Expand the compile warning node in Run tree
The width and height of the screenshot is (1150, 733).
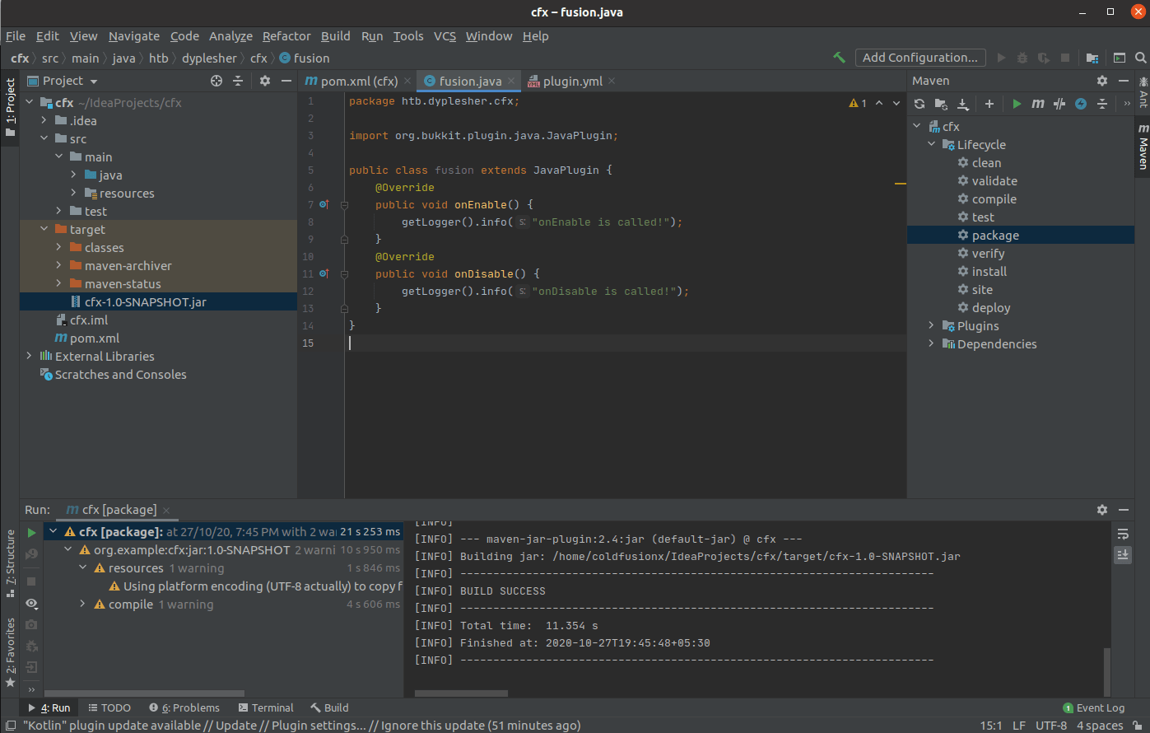82,605
